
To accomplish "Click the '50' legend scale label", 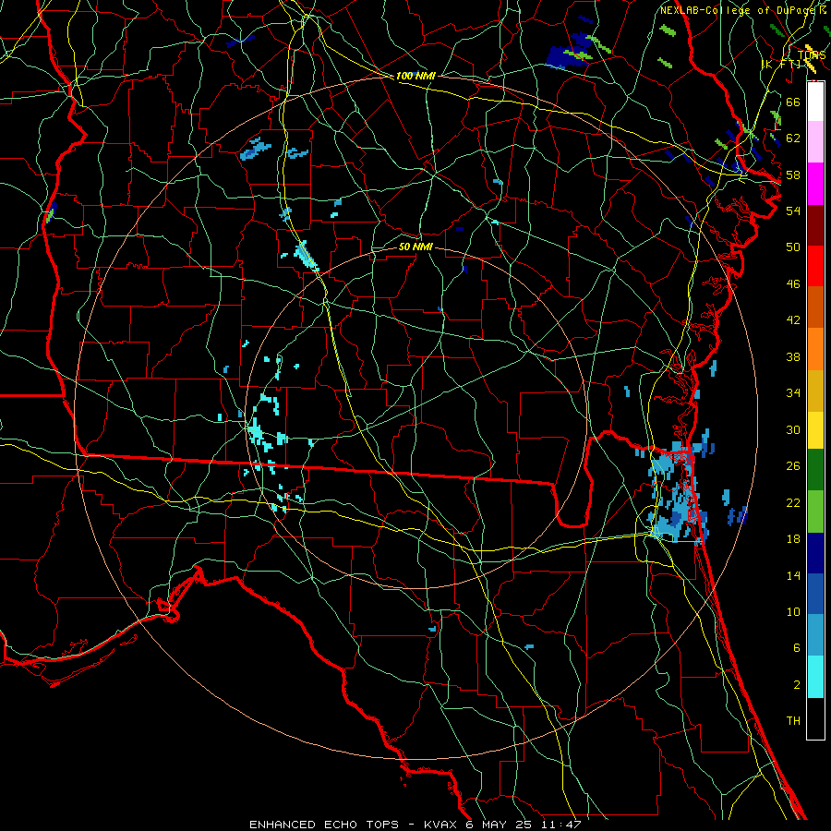I will 793,247.
